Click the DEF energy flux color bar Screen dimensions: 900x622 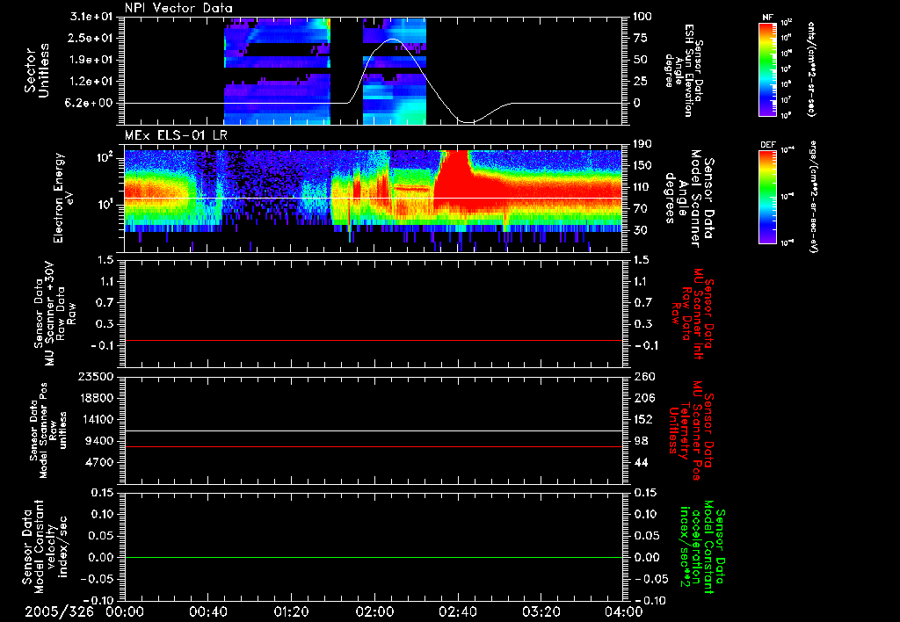point(767,196)
